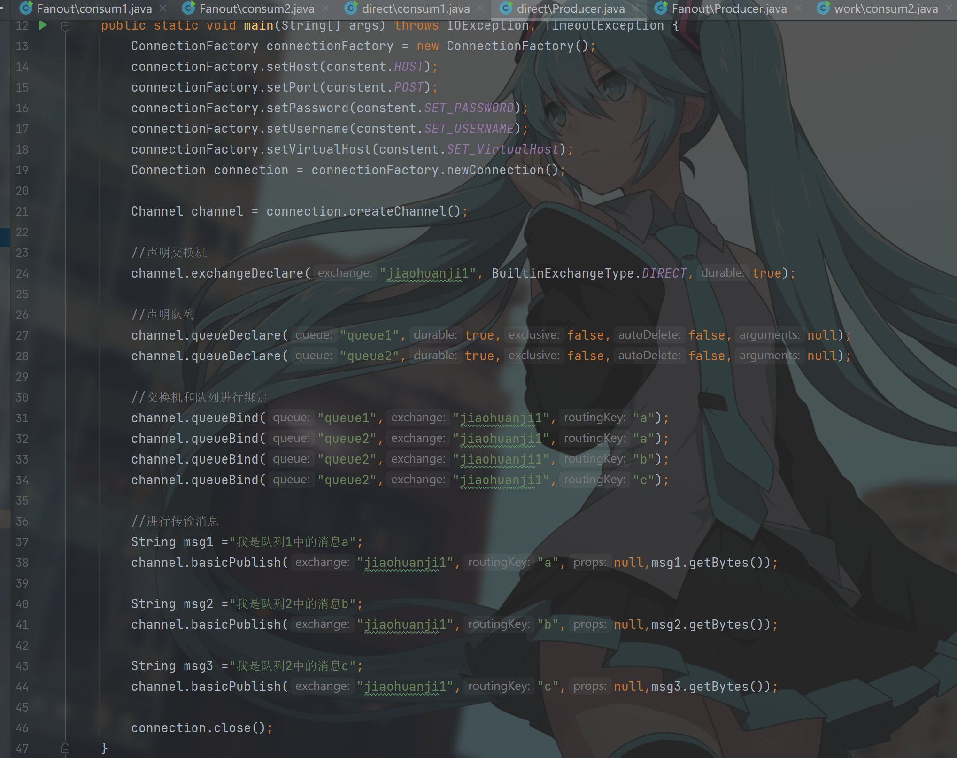This screenshot has height=758, width=957.
Task: Close the Fanout\consum2.java tab
Action: [x=325, y=8]
